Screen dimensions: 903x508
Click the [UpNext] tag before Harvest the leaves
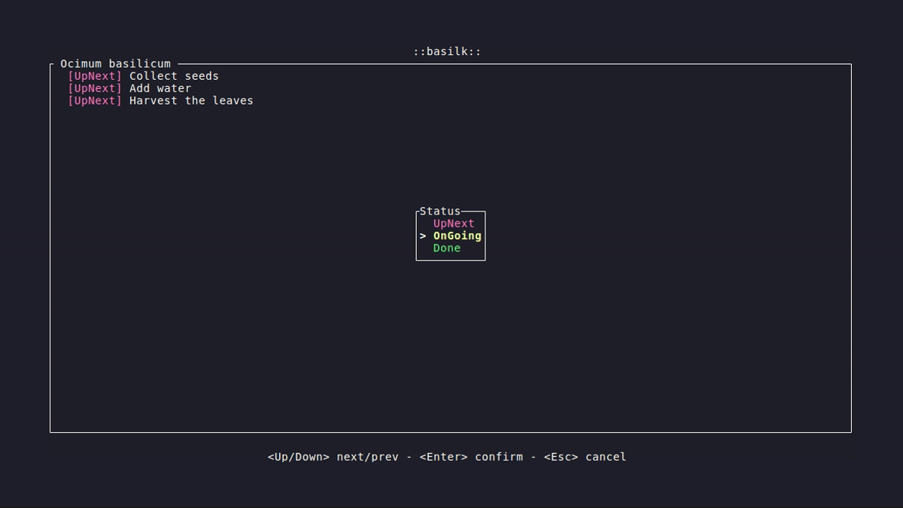coord(95,101)
